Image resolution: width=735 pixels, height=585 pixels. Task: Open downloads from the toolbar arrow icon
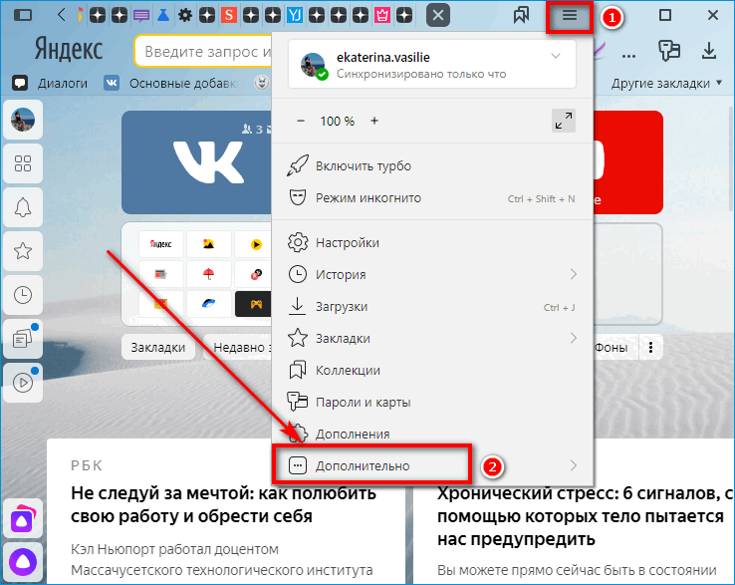click(x=709, y=51)
